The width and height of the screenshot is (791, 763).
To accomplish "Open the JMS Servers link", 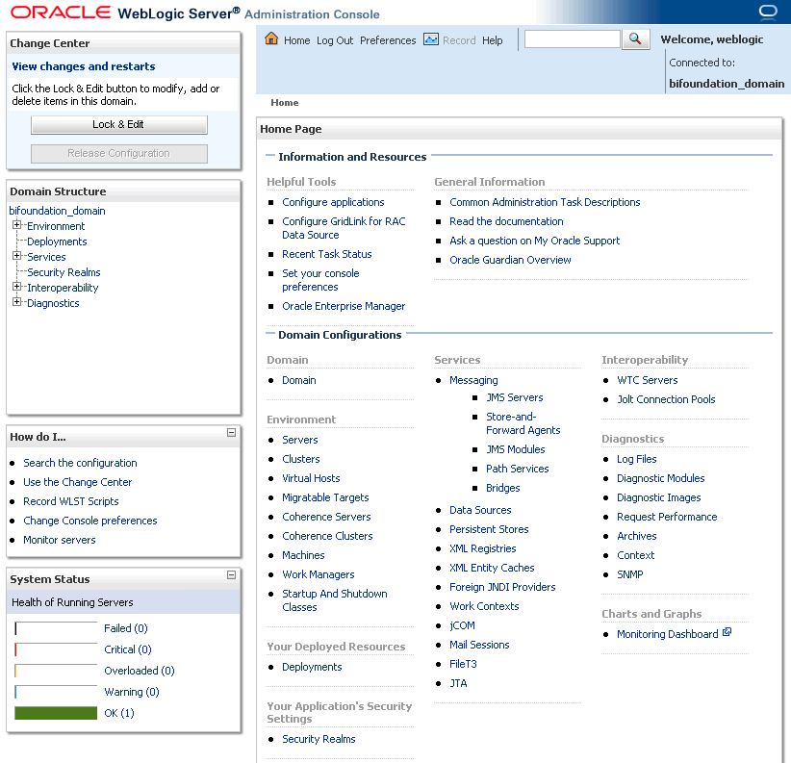I will point(515,397).
